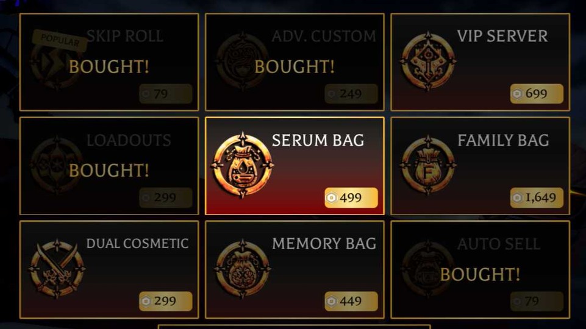Click the Skip Roll 79 price tag
Image resolution: width=586 pixels, height=329 pixels.
tap(166, 93)
